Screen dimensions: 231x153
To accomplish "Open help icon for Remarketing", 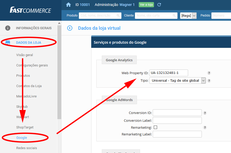I will [205, 127].
